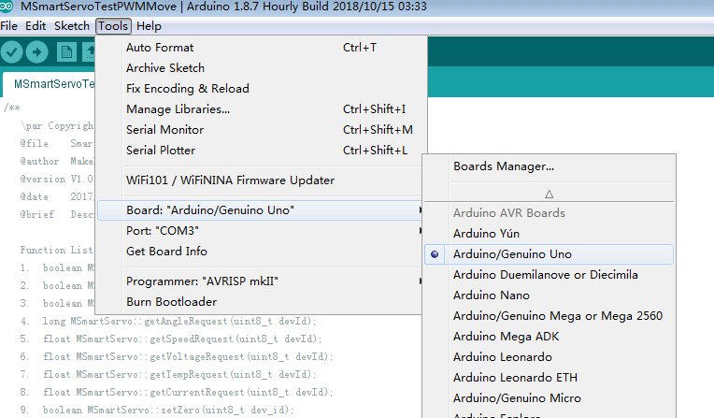Open the Serial Monitor entry
Viewport: 714px width, 418px height.
tap(260, 130)
